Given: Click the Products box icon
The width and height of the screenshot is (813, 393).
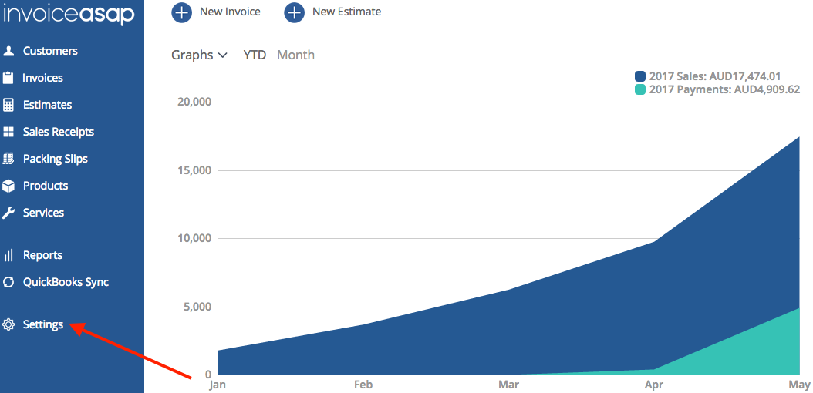Looking at the screenshot, I should tap(8, 186).
